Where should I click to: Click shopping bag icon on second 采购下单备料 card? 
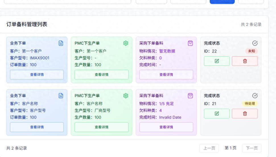coord(190,96)
